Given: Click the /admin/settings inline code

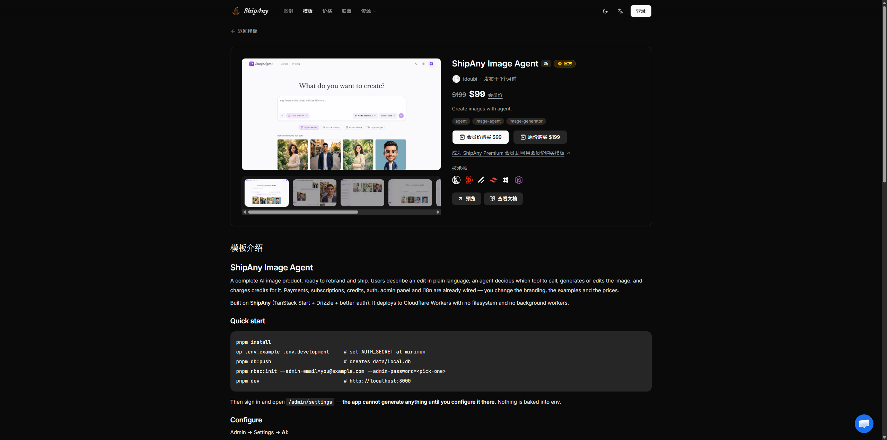Looking at the screenshot, I should [x=310, y=402].
